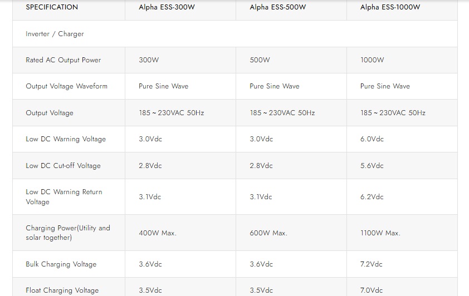
Task: Click the Low DC Warning Voltage label
Action: click(x=66, y=139)
